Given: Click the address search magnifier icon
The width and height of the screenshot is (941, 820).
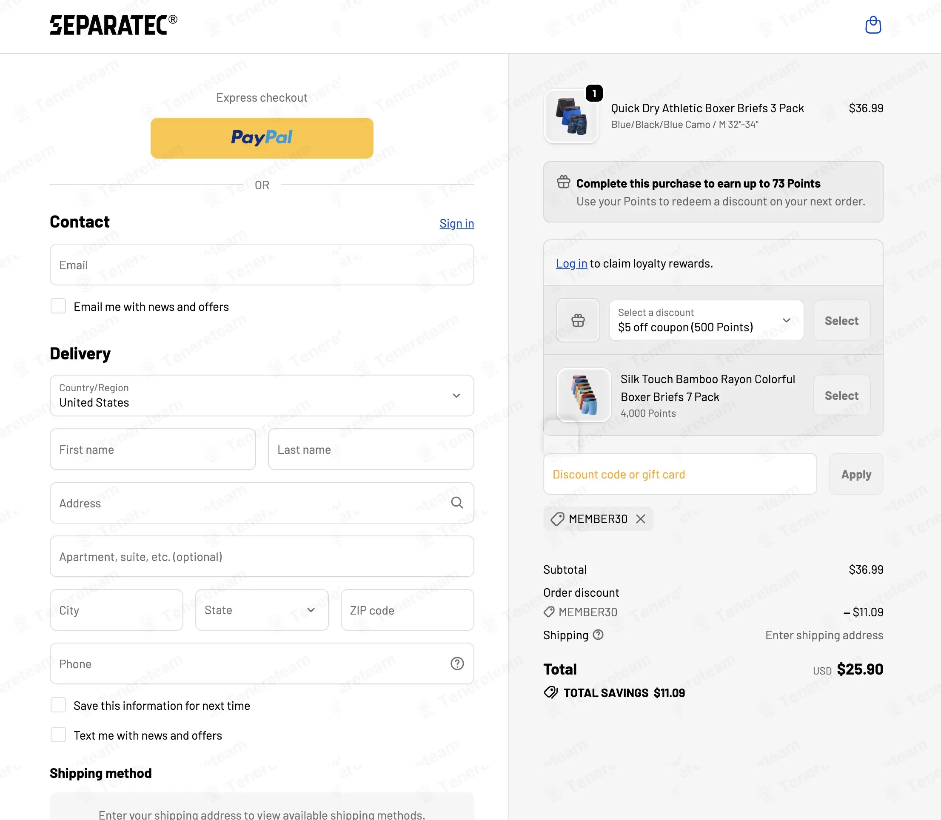Looking at the screenshot, I should pyautogui.click(x=457, y=502).
